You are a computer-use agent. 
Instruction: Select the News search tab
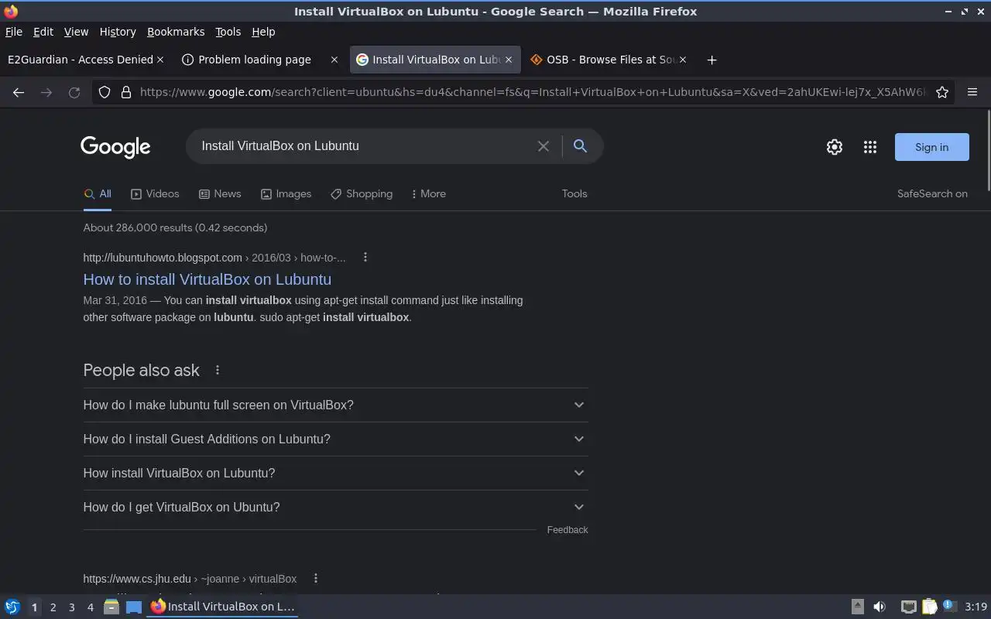point(220,194)
